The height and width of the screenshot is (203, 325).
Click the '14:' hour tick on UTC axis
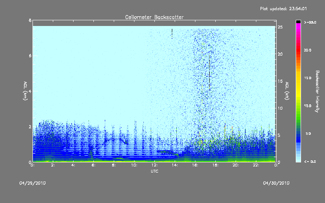[x=175, y=165]
